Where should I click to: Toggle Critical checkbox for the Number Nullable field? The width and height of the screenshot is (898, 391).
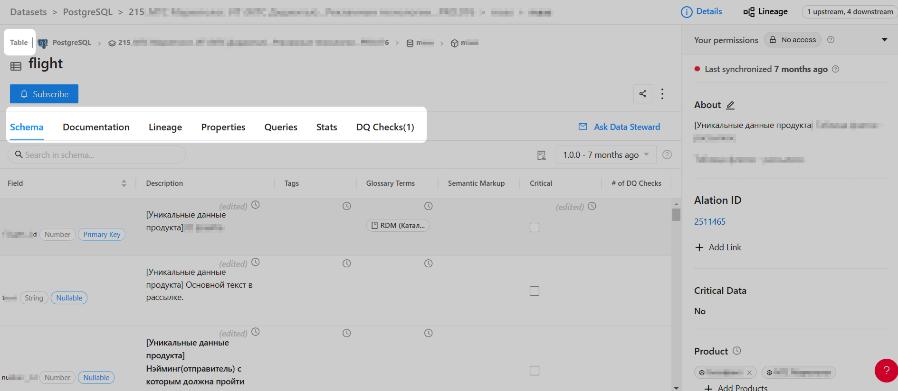click(535, 371)
